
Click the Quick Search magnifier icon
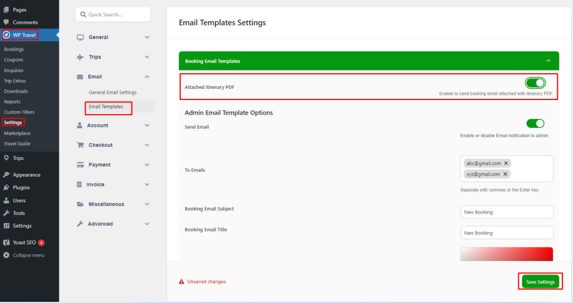coord(83,15)
